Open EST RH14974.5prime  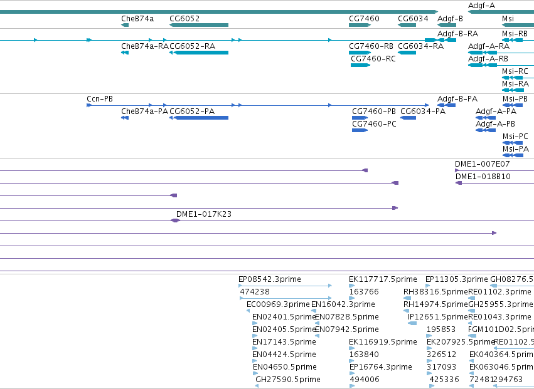click(x=435, y=304)
